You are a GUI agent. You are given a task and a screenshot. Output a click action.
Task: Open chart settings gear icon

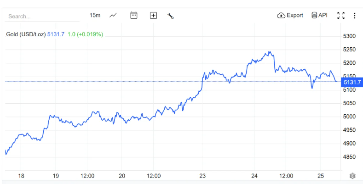point(352,176)
